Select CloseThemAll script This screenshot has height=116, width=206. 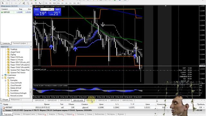(x=16, y=85)
